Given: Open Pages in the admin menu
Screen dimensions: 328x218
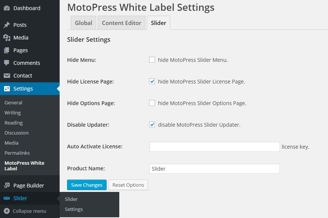Looking at the screenshot, I should pyautogui.click(x=30, y=50).
